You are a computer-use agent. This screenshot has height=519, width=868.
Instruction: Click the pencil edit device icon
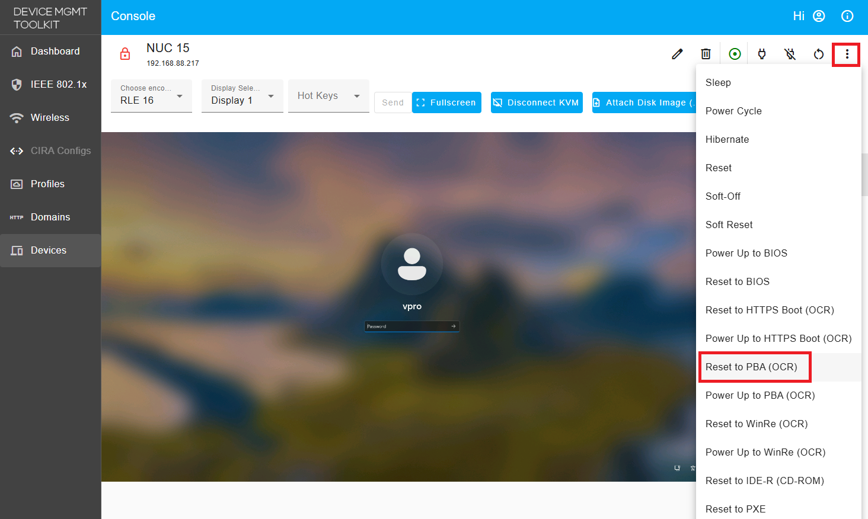coord(677,54)
